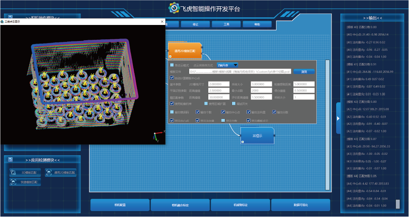Viewport: 409px width, 217px height.
Task: Click the collapse icon on 应用检测模块 panel
Action: (10, 160)
